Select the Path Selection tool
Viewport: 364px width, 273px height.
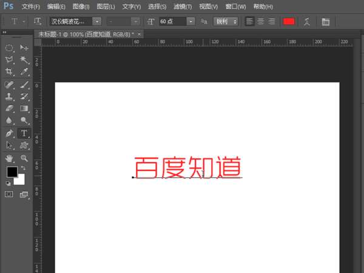[9, 146]
